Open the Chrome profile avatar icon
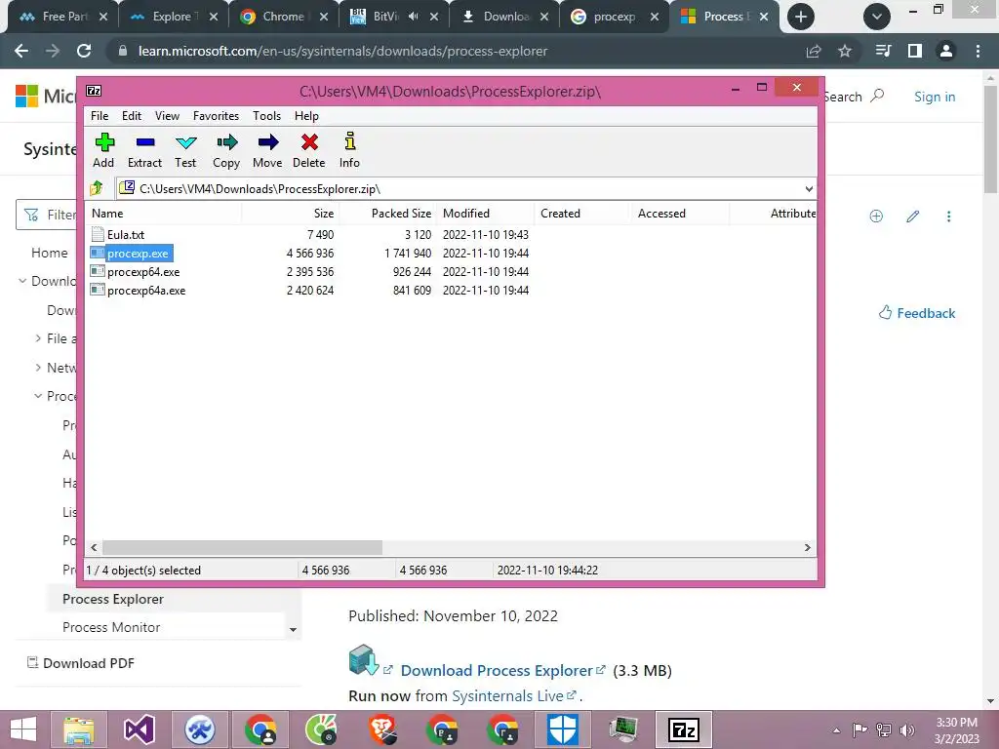 [x=946, y=51]
